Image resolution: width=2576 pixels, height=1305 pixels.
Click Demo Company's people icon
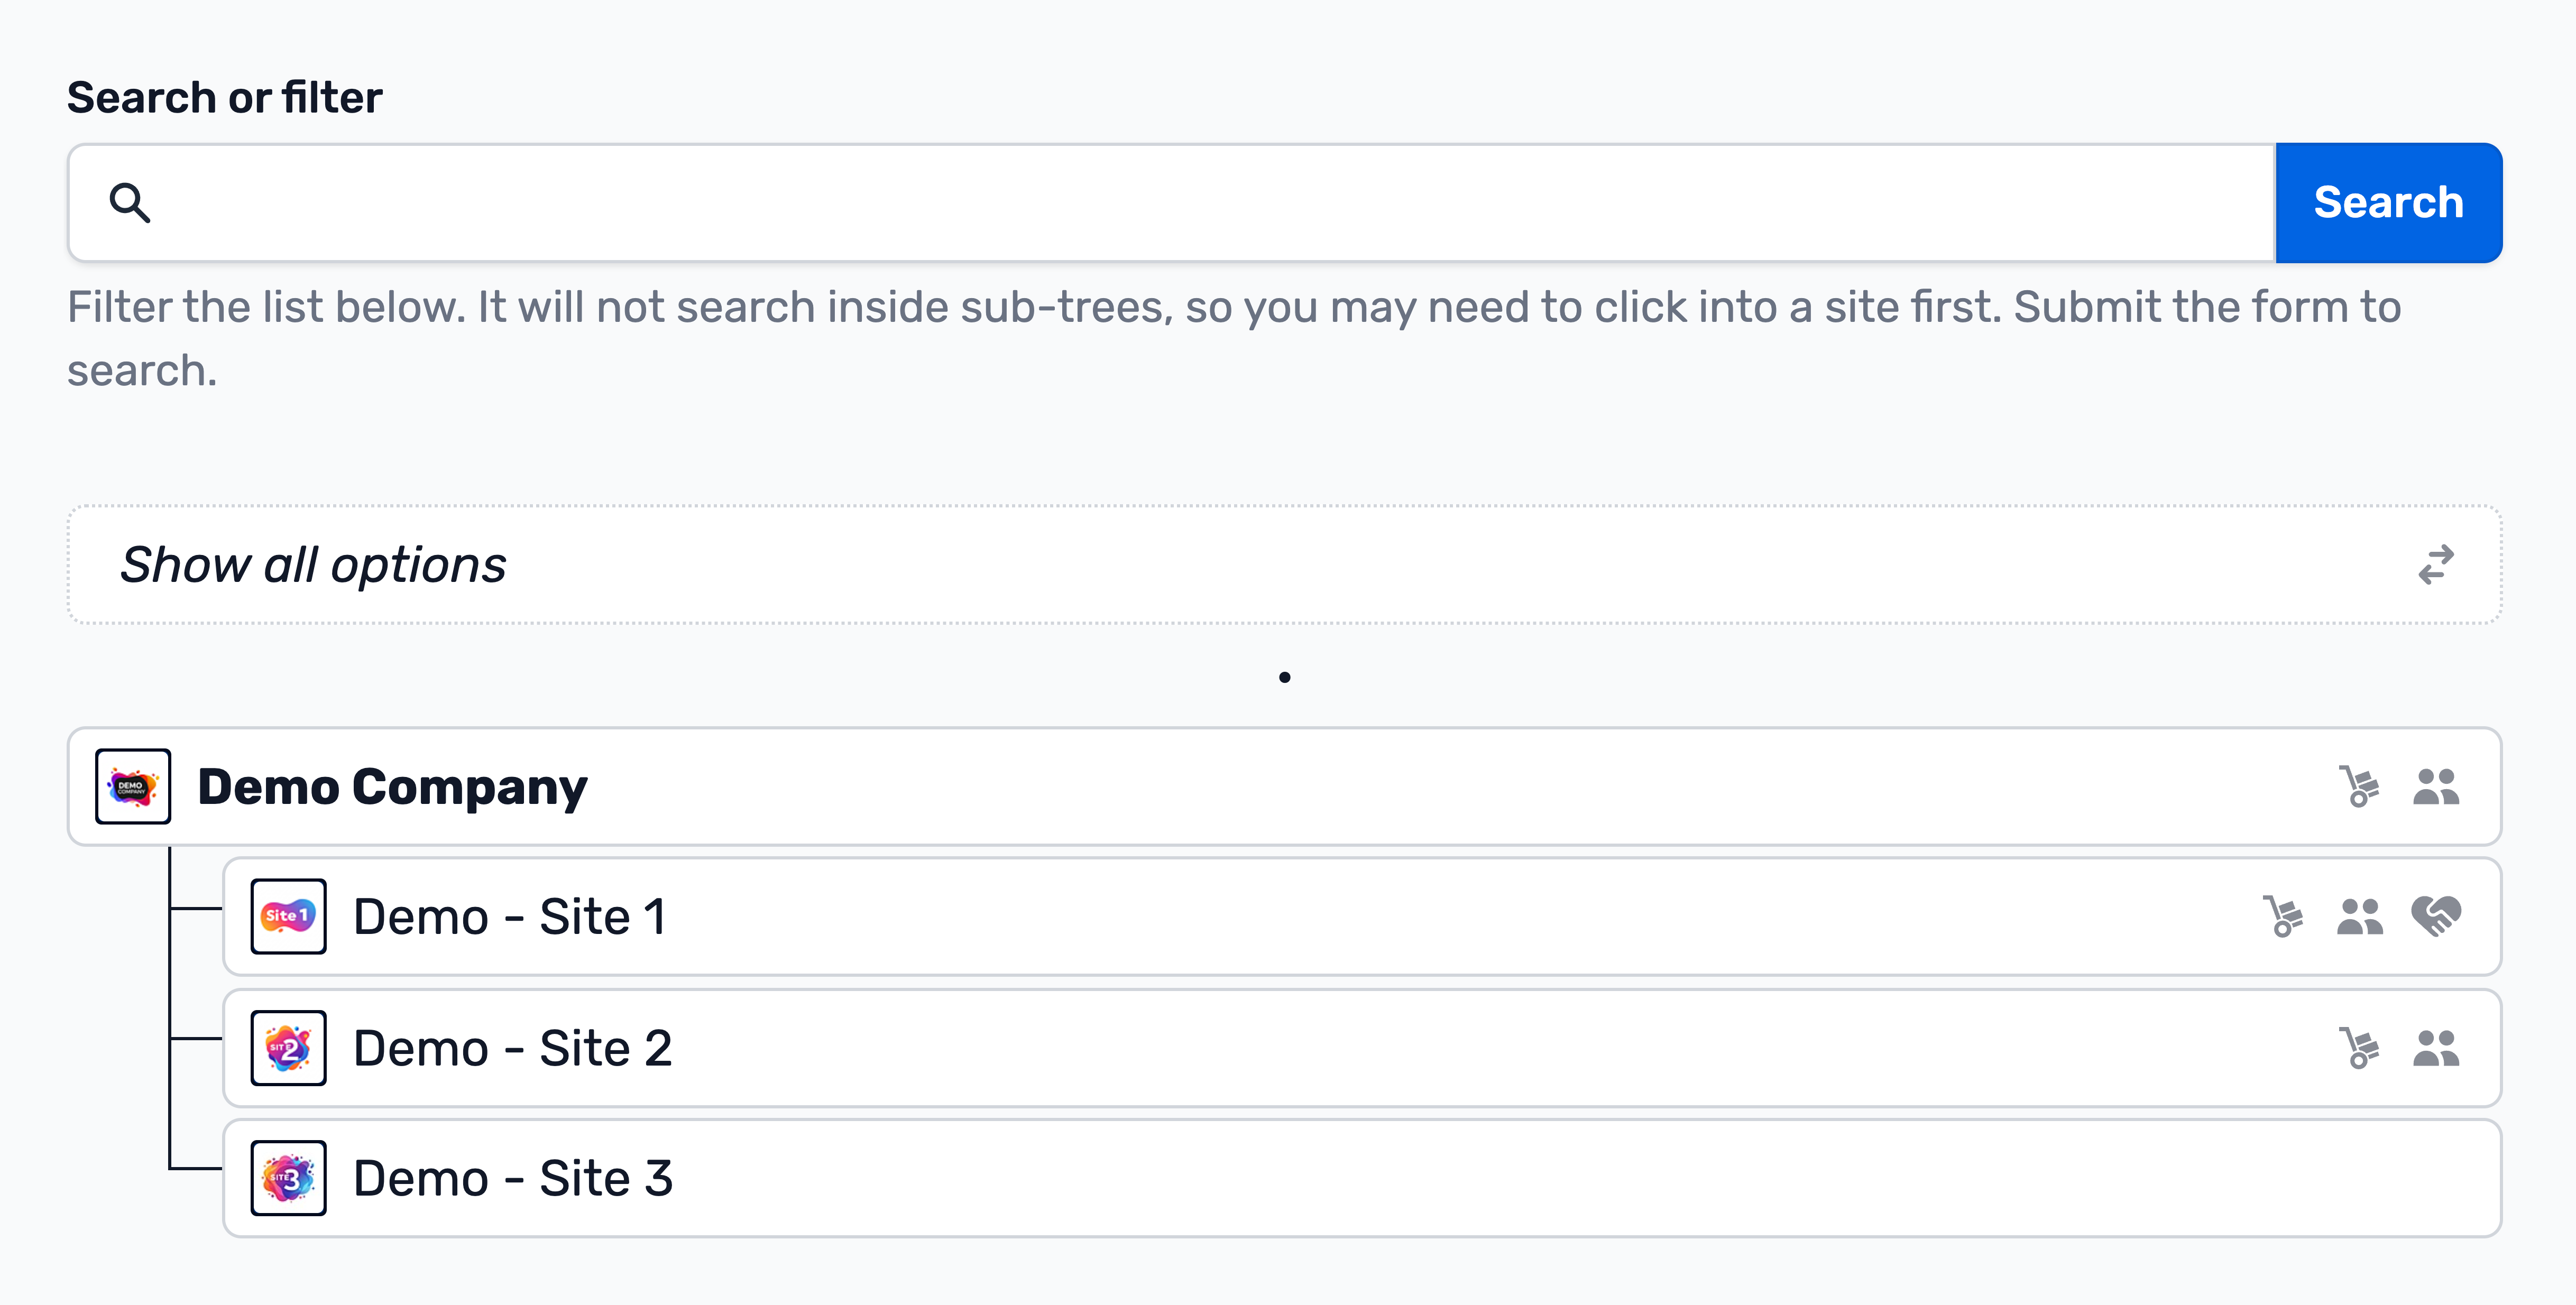coord(2436,786)
